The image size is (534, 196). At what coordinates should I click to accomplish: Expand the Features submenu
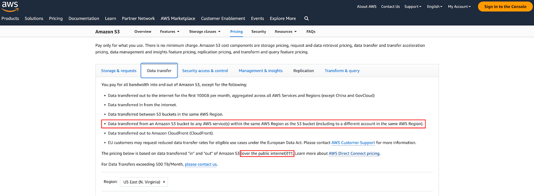tap(170, 32)
